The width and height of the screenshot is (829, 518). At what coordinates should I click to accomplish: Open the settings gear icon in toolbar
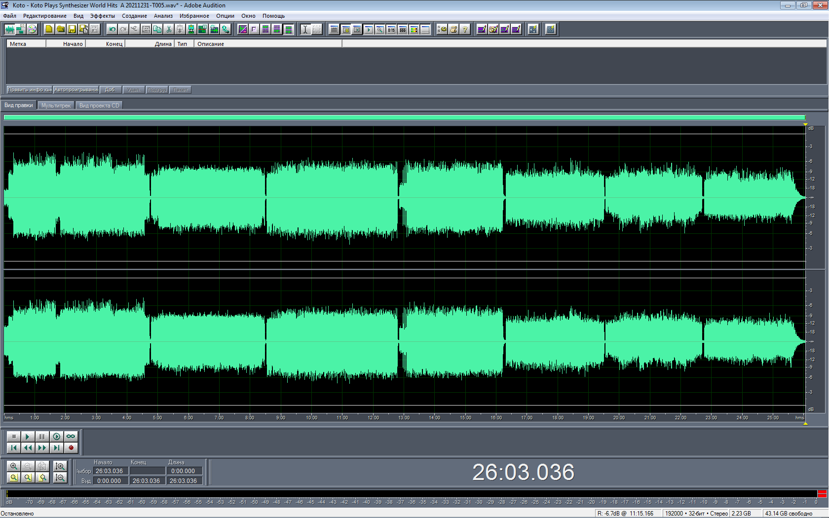(x=442, y=29)
